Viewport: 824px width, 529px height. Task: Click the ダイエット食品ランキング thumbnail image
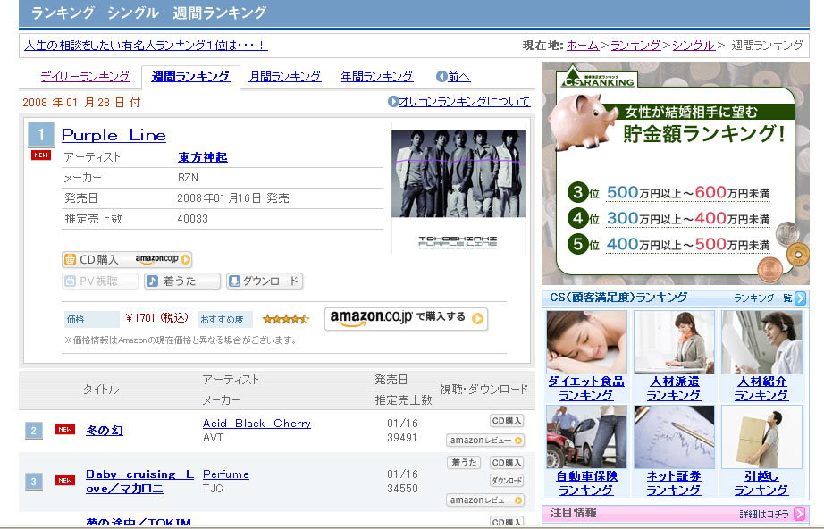click(586, 342)
